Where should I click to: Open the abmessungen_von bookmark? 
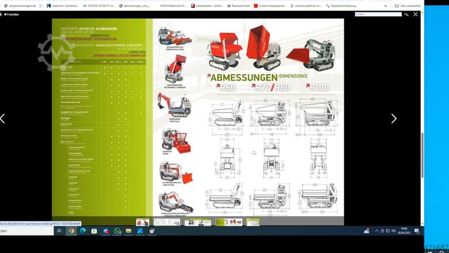pos(135,6)
